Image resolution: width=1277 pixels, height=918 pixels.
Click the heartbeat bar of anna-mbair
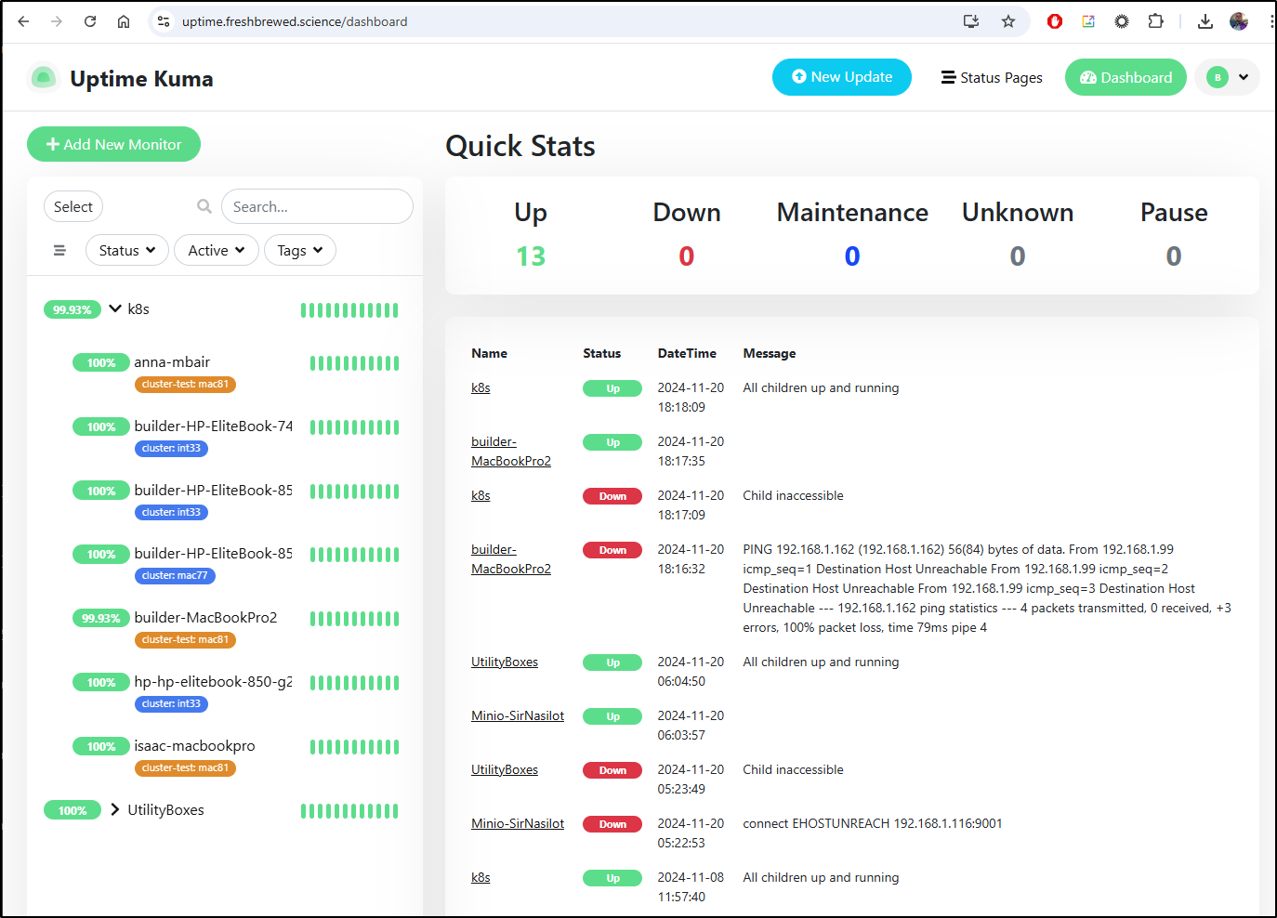(x=354, y=363)
